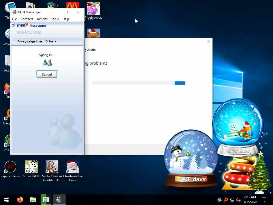The image size is (273, 205).
Task: Click the two-buddies Signing In animation icon
Action: point(47,62)
